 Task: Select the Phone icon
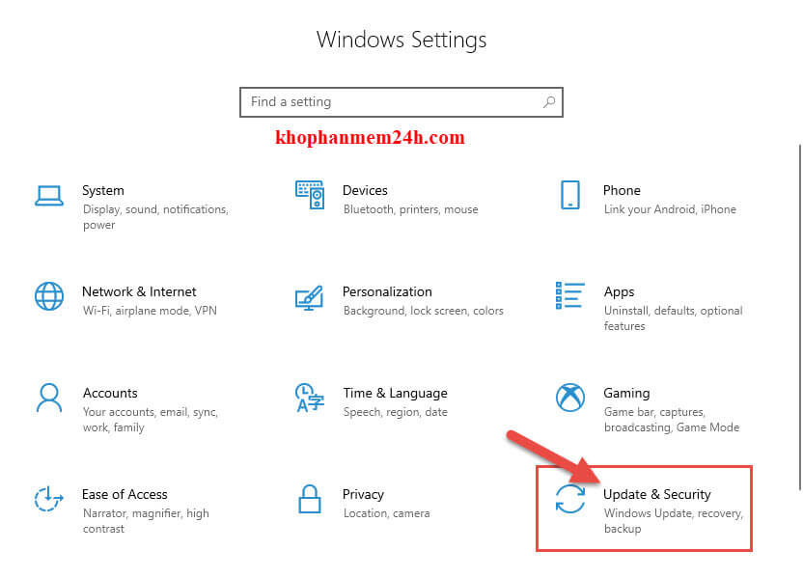coord(569,195)
